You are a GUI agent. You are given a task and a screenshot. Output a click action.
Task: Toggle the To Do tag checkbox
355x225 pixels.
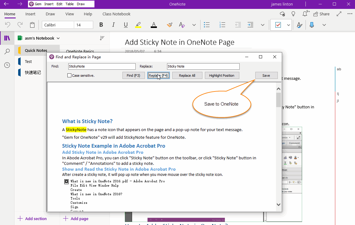pos(278,25)
